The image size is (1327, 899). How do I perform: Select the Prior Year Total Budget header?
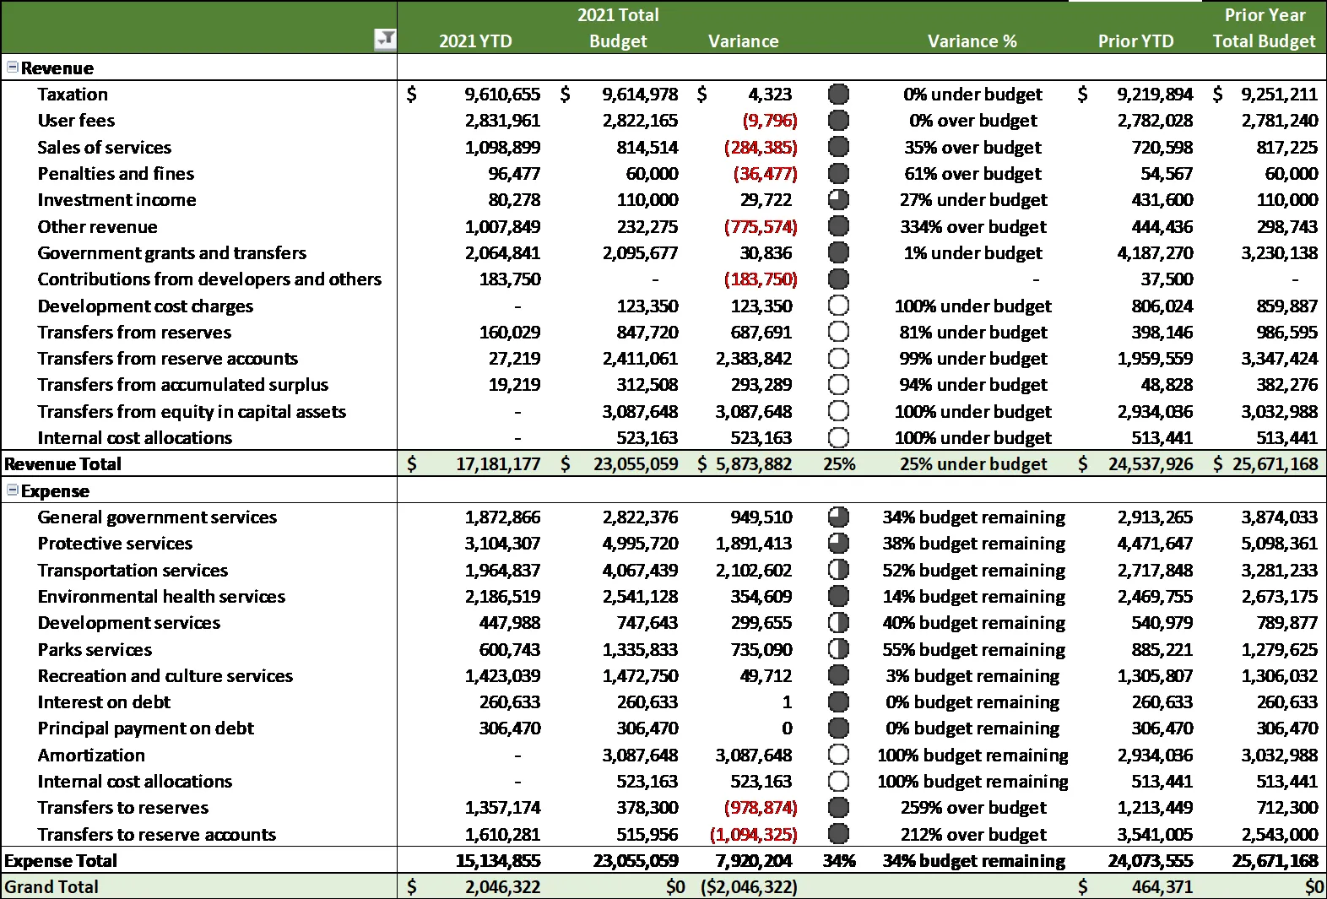pyautogui.click(x=1264, y=28)
